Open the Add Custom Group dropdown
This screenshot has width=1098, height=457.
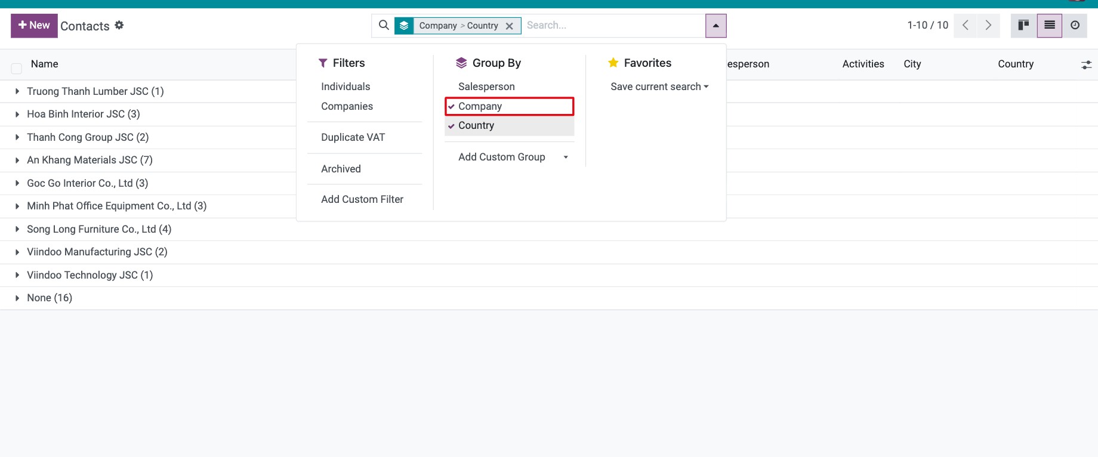coord(509,157)
